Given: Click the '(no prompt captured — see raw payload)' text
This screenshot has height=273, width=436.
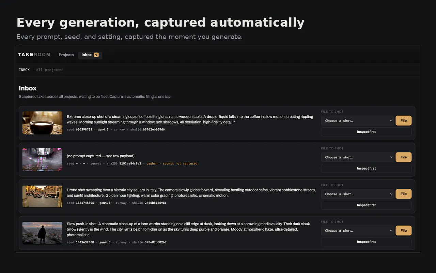Looking at the screenshot, I should coord(100,156).
